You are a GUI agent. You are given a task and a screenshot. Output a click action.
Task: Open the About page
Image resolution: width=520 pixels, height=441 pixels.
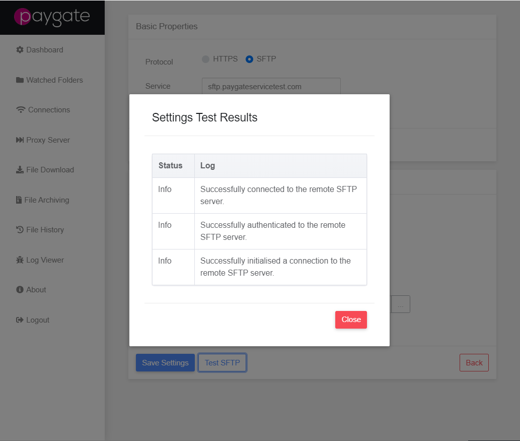pyautogui.click(x=31, y=290)
